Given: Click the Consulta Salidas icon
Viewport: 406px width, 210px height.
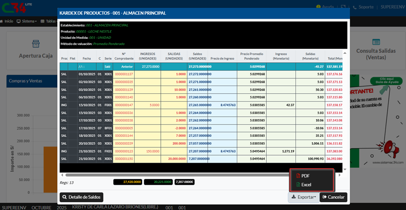Looking at the screenshot, I should (376, 41).
